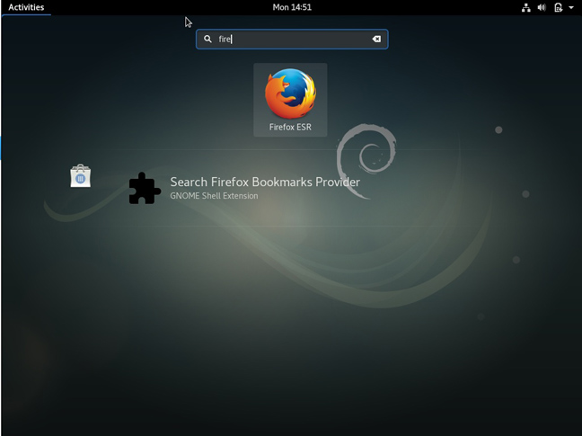Expand the system menu arrow
This screenshot has height=436, width=582.
point(571,7)
